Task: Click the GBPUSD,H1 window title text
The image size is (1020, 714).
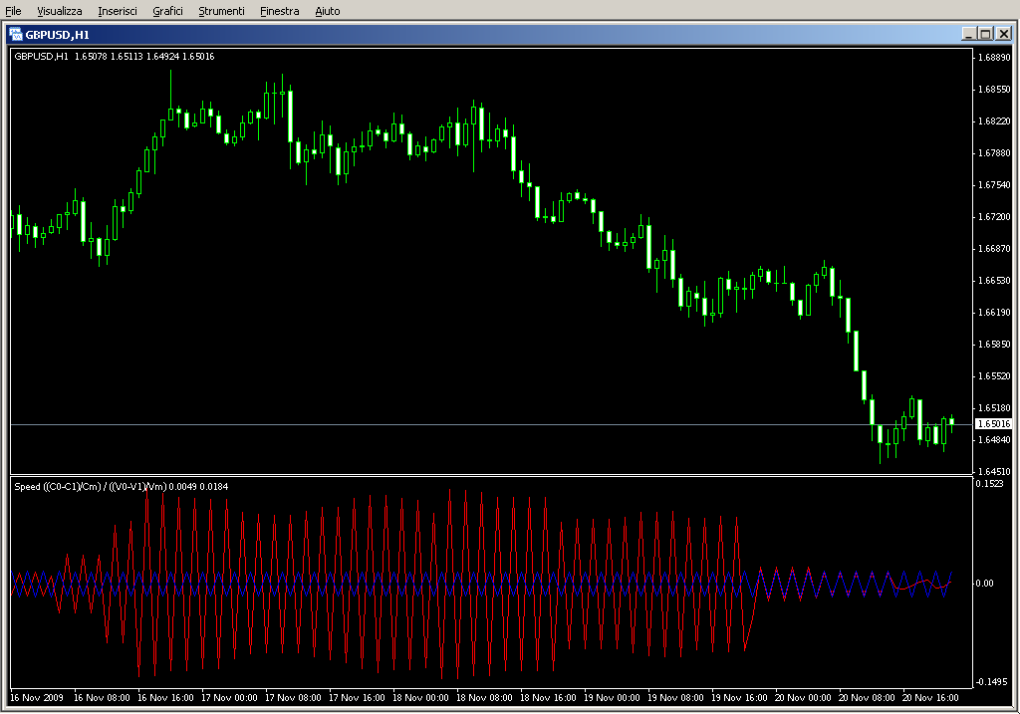Action: point(57,35)
